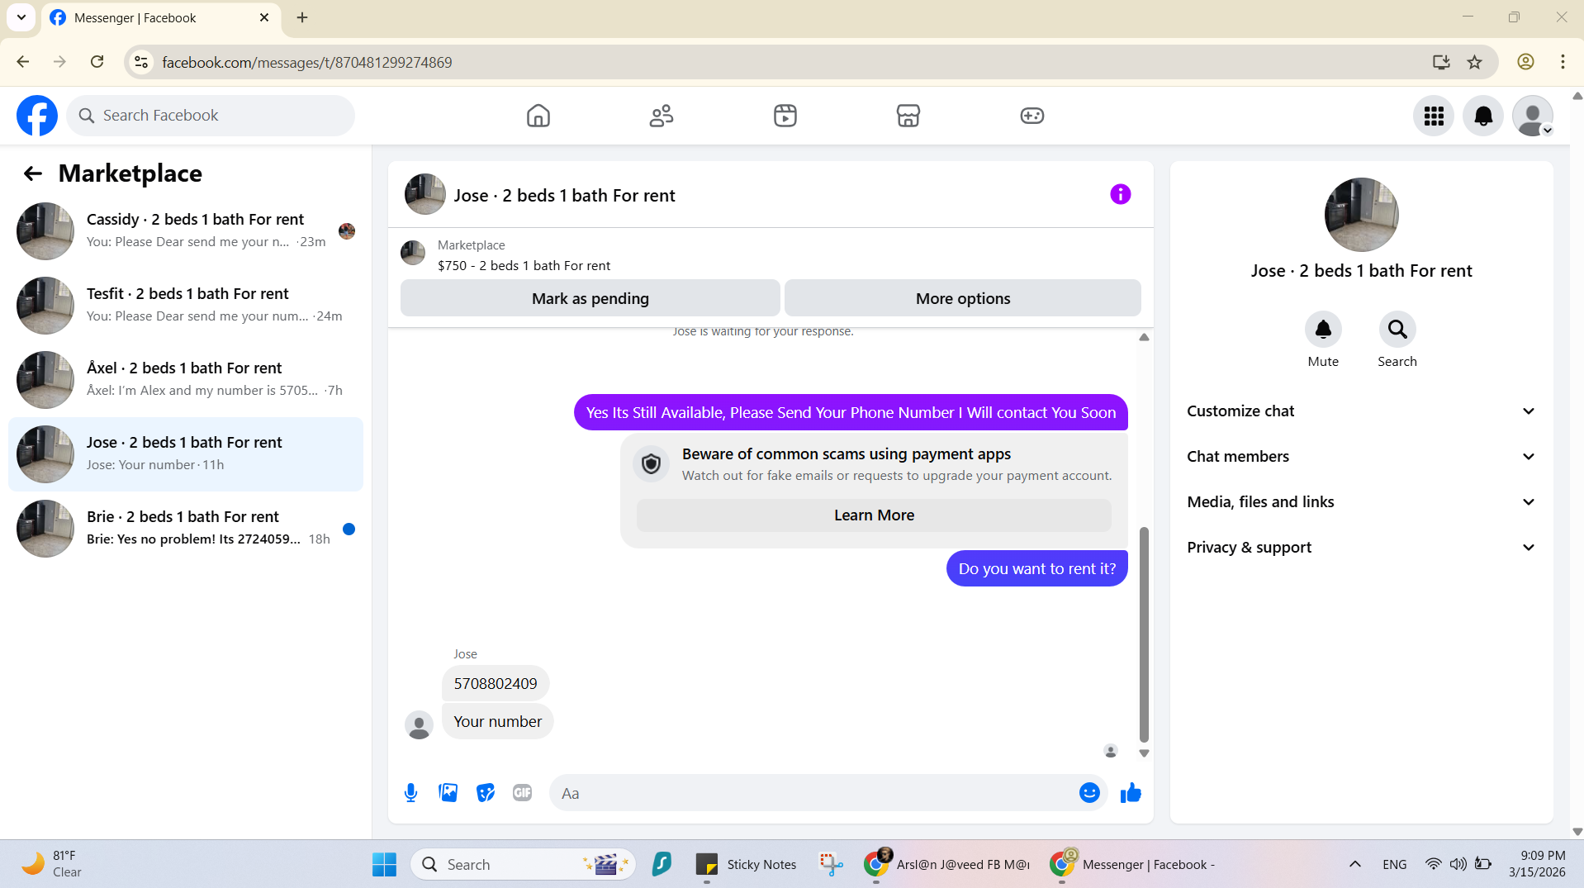This screenshot has width=1584, height=888.
Task: Click Learn More about payment scams
Action: [874, 515]
